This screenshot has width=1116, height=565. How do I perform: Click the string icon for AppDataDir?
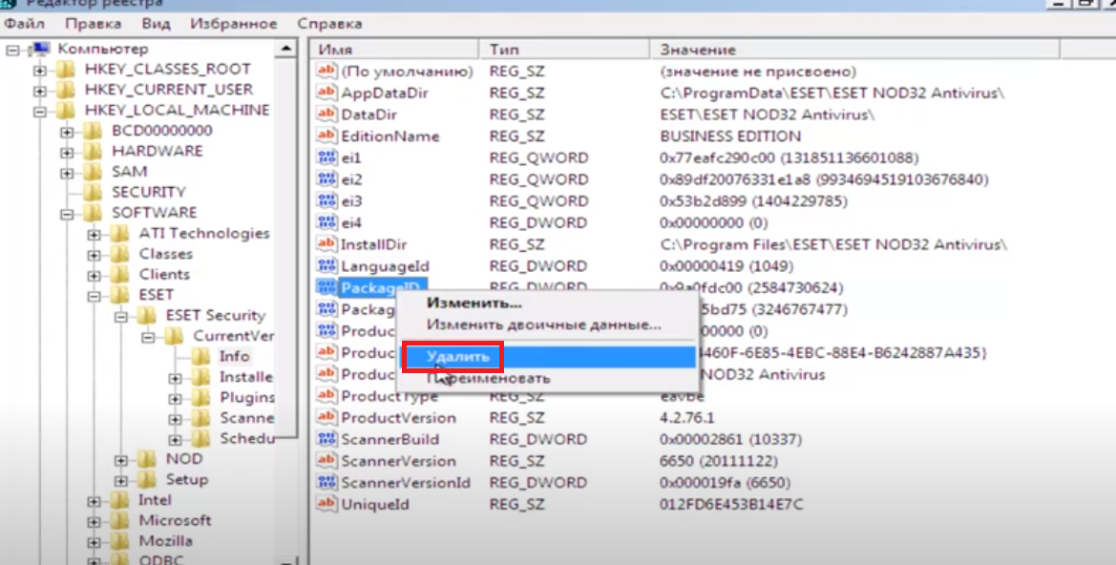[x=326, y=93]
